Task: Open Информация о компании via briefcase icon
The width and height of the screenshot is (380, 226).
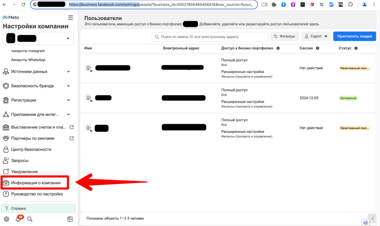Action: (x=6, y=182)
